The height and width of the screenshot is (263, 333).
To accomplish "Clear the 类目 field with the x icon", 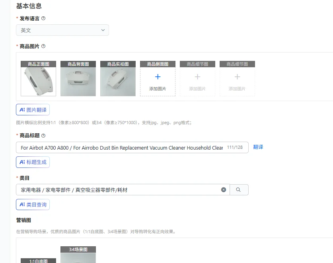I will coord(224,190).
